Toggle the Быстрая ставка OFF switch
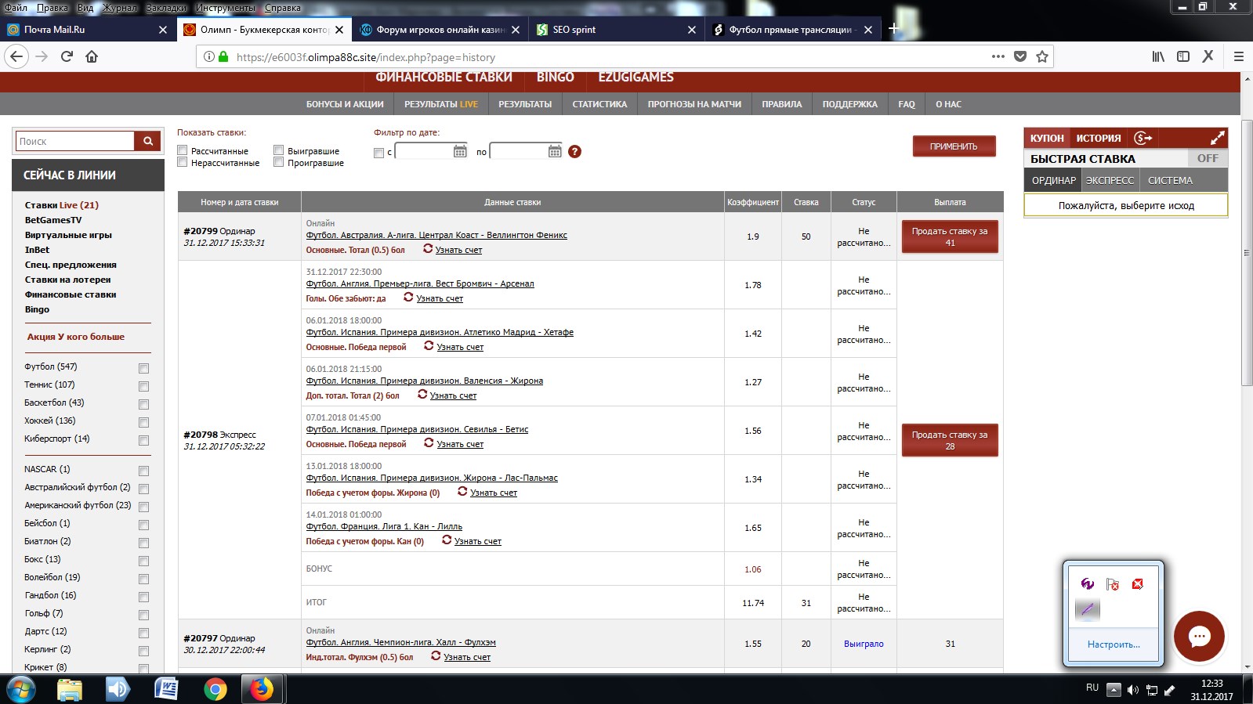The image size is (1253, 704). (1208, 158)
